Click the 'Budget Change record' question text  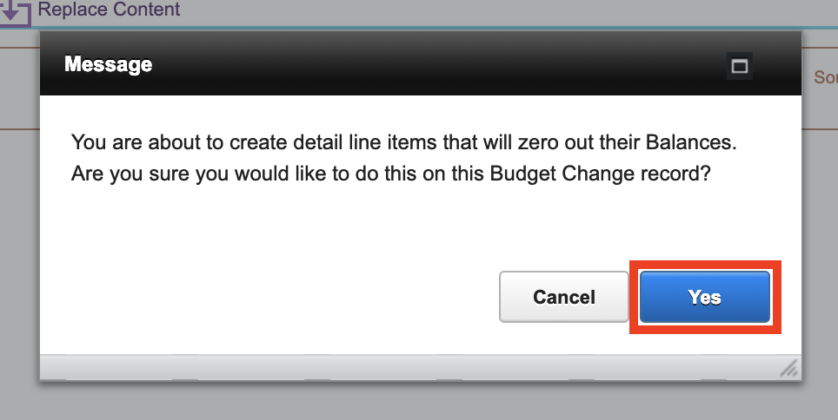click(390, 174)
